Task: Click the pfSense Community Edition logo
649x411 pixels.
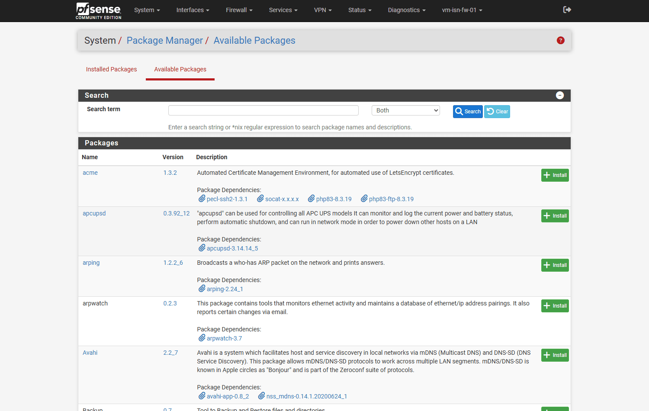Action: click(x=99, y=11)
